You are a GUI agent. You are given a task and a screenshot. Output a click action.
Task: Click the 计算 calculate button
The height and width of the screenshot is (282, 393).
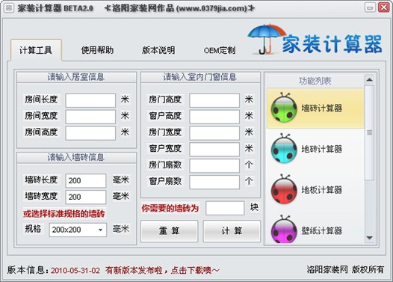[232, 231]
